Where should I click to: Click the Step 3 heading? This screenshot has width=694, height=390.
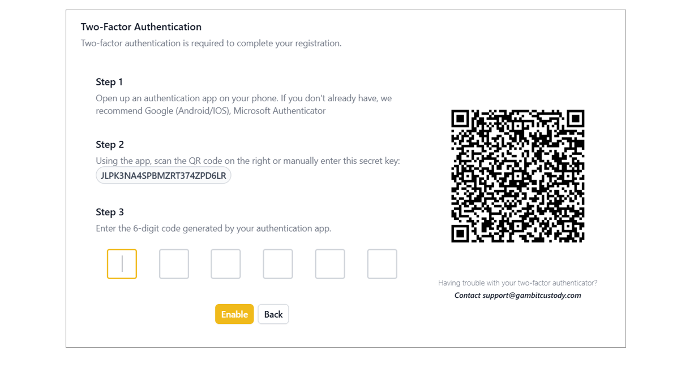coord(110,212)
